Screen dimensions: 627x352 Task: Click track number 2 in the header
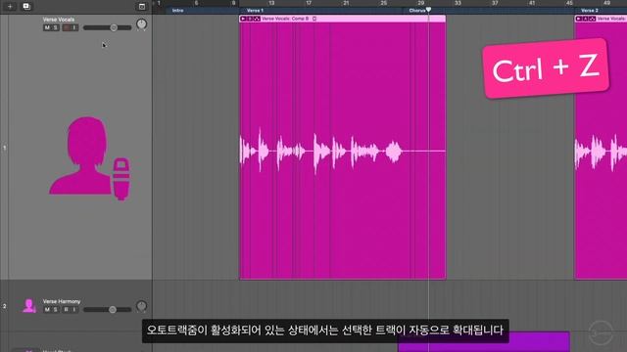(x=4, y=306)
